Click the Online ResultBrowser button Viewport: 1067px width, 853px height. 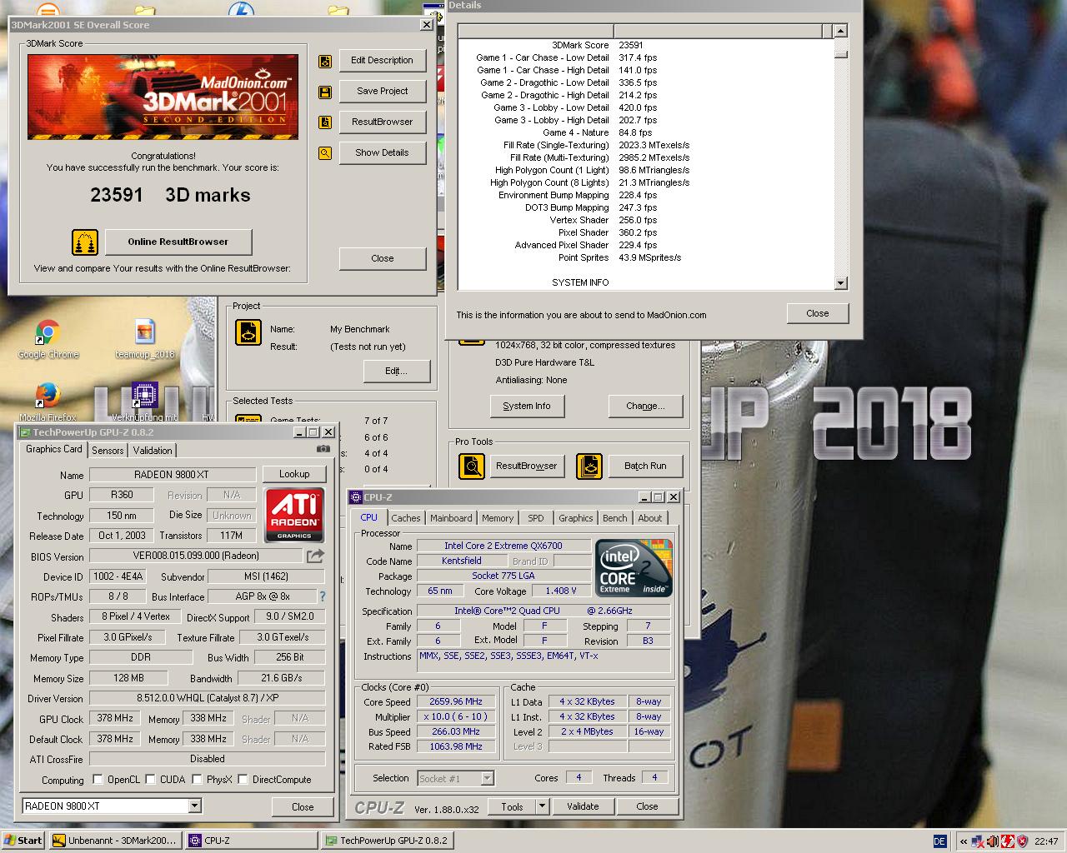coord(178,242)
